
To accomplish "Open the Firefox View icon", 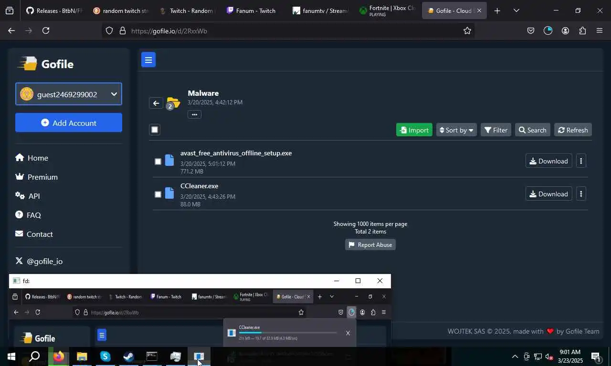I will click(x=10, y=10).
